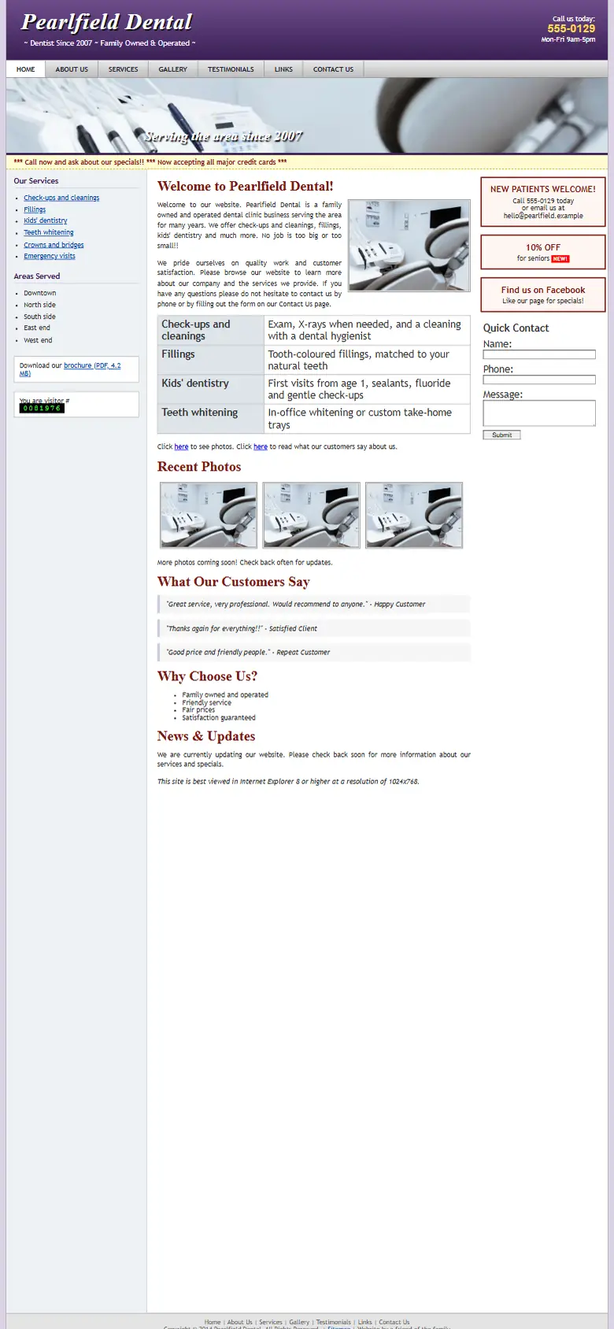This screenshot has height=1329, width=614.
Task: Open the TESTIMONIALS navigation tab
Action: [231, 69]
